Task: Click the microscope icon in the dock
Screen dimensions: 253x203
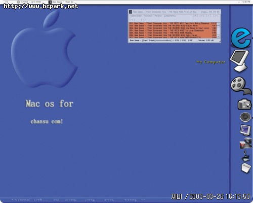Action: click(x=245, y=156)
